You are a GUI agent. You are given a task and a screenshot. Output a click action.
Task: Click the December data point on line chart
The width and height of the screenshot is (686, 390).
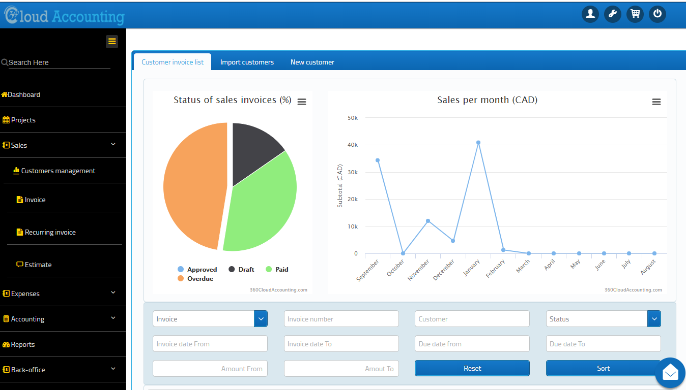click(x=453, y=241)
